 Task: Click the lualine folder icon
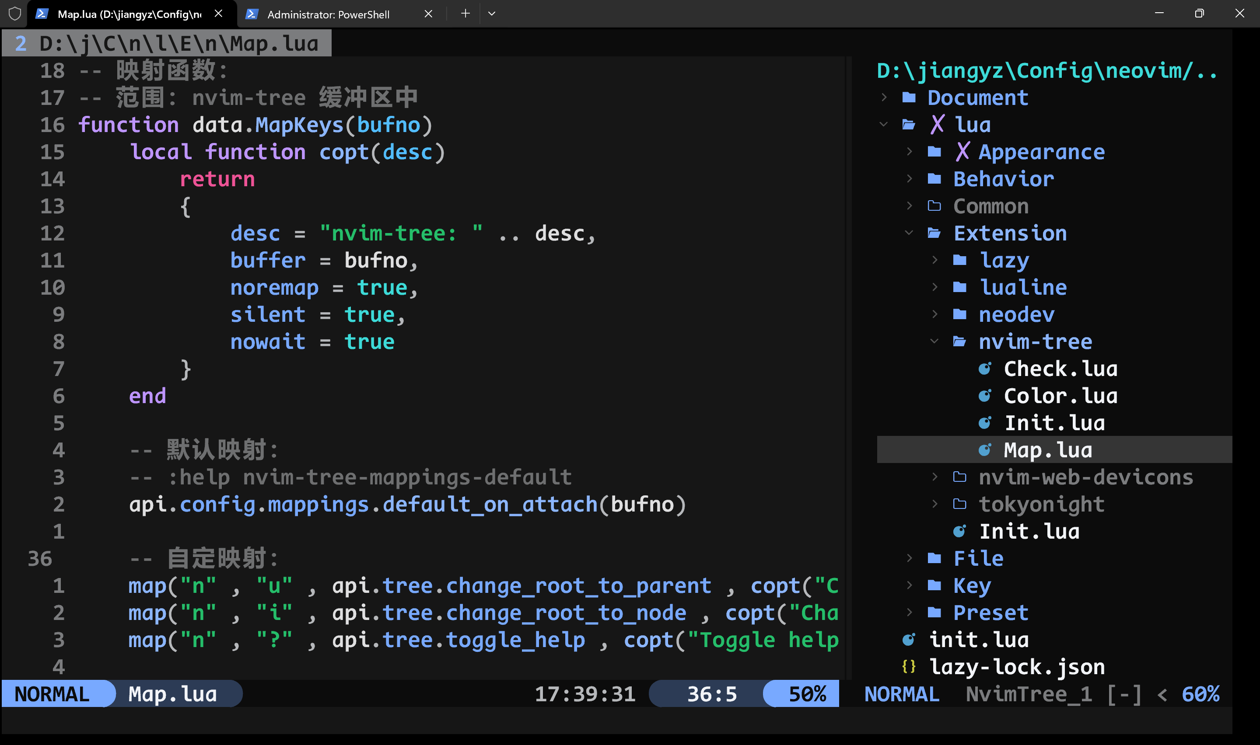click(x=960, y=287)
